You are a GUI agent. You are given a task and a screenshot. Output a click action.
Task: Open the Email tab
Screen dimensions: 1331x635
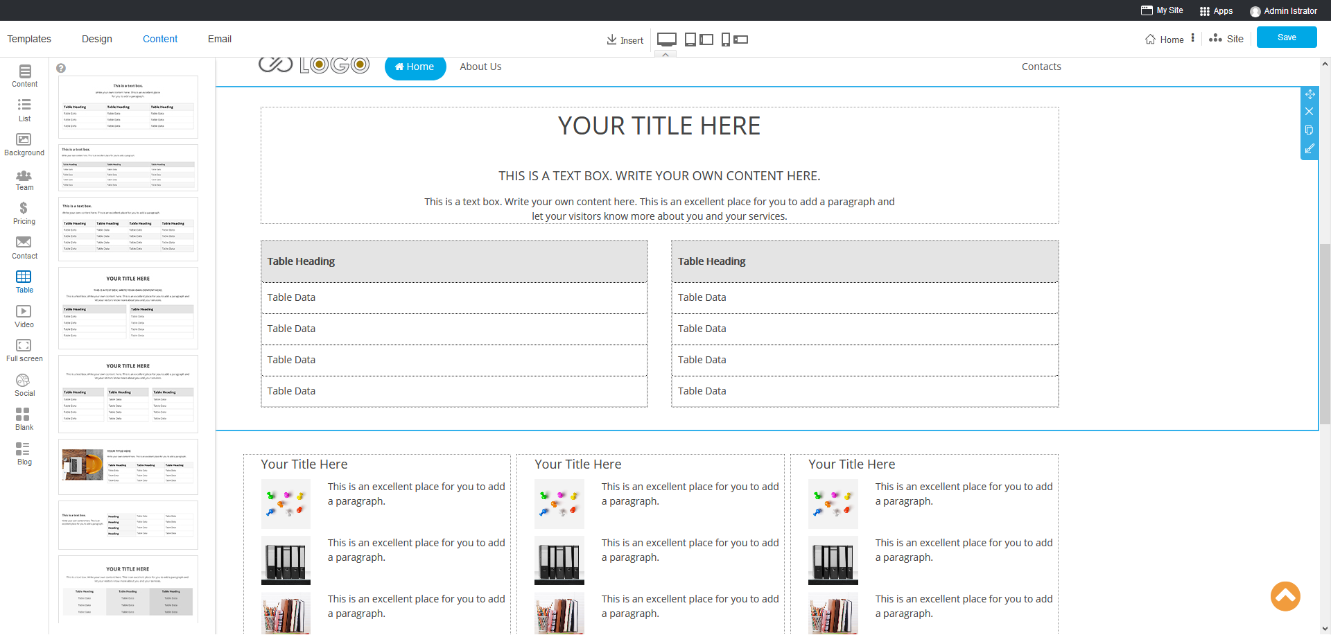coord(220,39)
